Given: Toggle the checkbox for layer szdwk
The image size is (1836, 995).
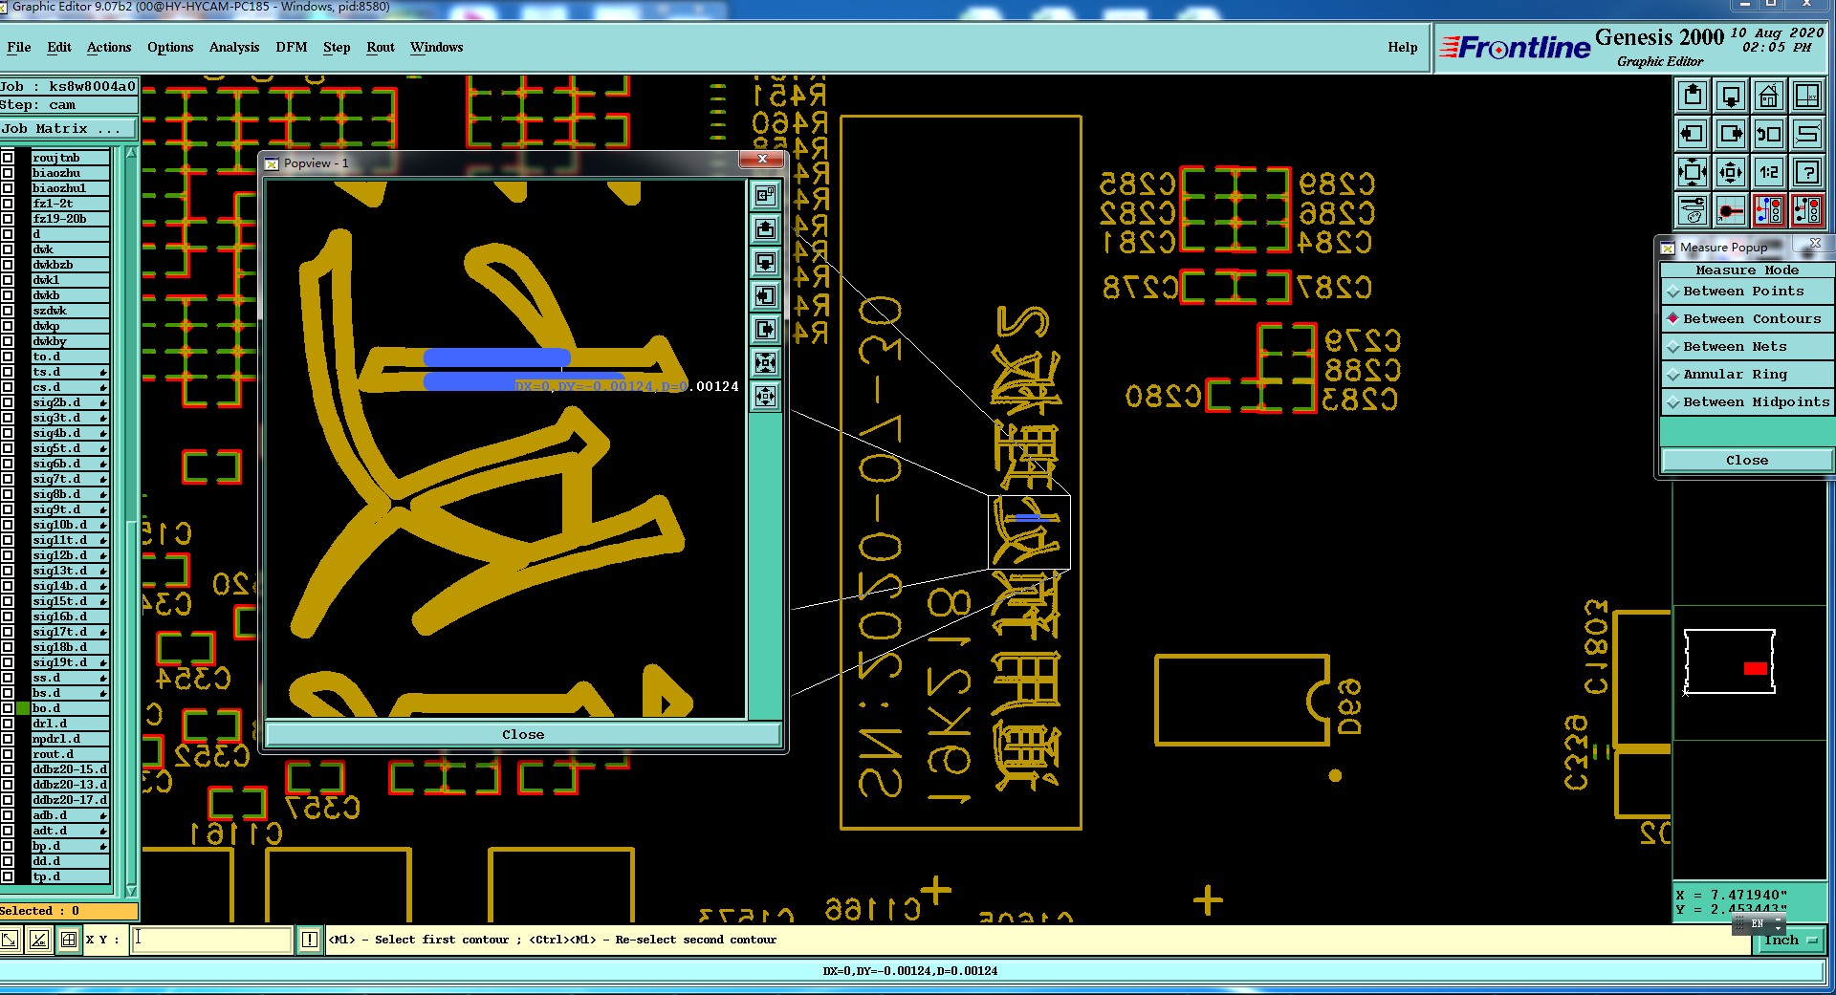Looking at the screenshot, I should 8,311.
